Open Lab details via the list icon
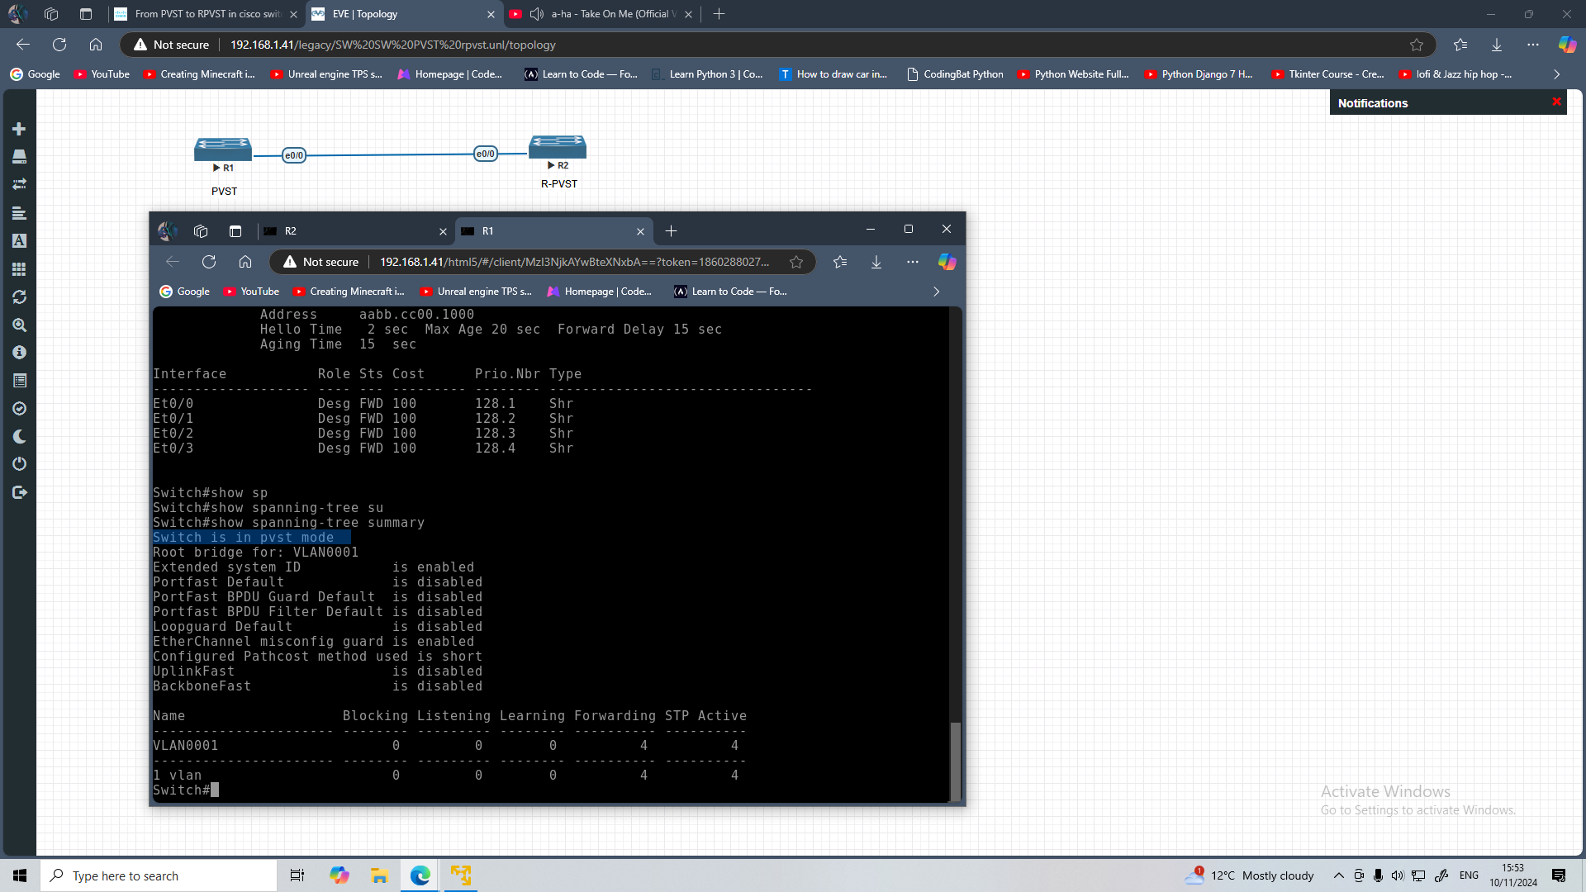The width and height of the screenshot is (1586, 892). point(19,380)
